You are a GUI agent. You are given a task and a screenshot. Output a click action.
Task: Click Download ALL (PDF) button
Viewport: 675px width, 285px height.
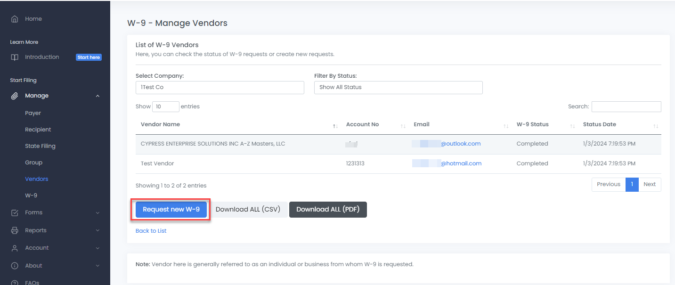(x=327, y=210)
